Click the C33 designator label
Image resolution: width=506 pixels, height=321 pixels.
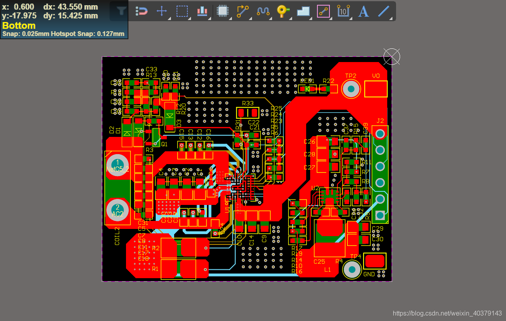tap(151, 69)
